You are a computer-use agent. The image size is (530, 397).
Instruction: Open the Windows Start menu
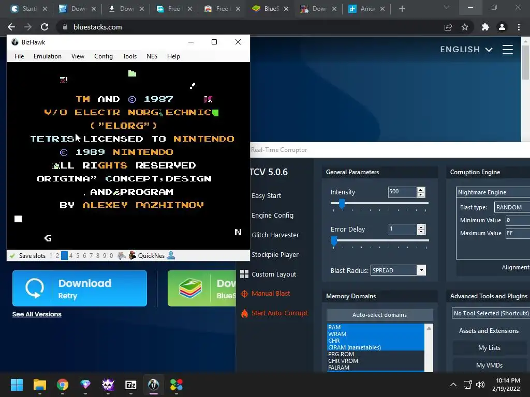point(17,385)
